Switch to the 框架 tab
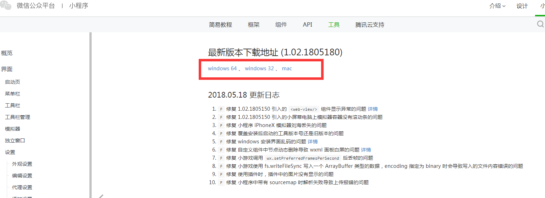 click(x=254, y=25)
